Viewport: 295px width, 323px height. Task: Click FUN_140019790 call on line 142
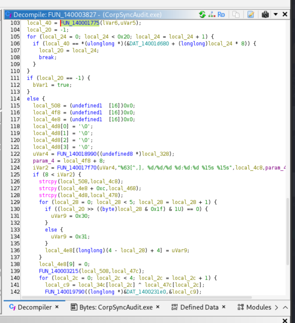[65, 292]
